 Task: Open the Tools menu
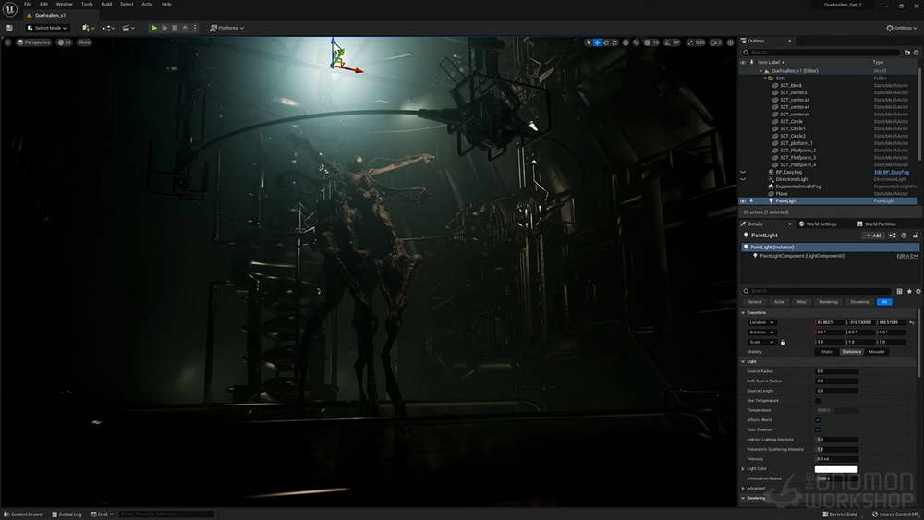coord(87,4)
